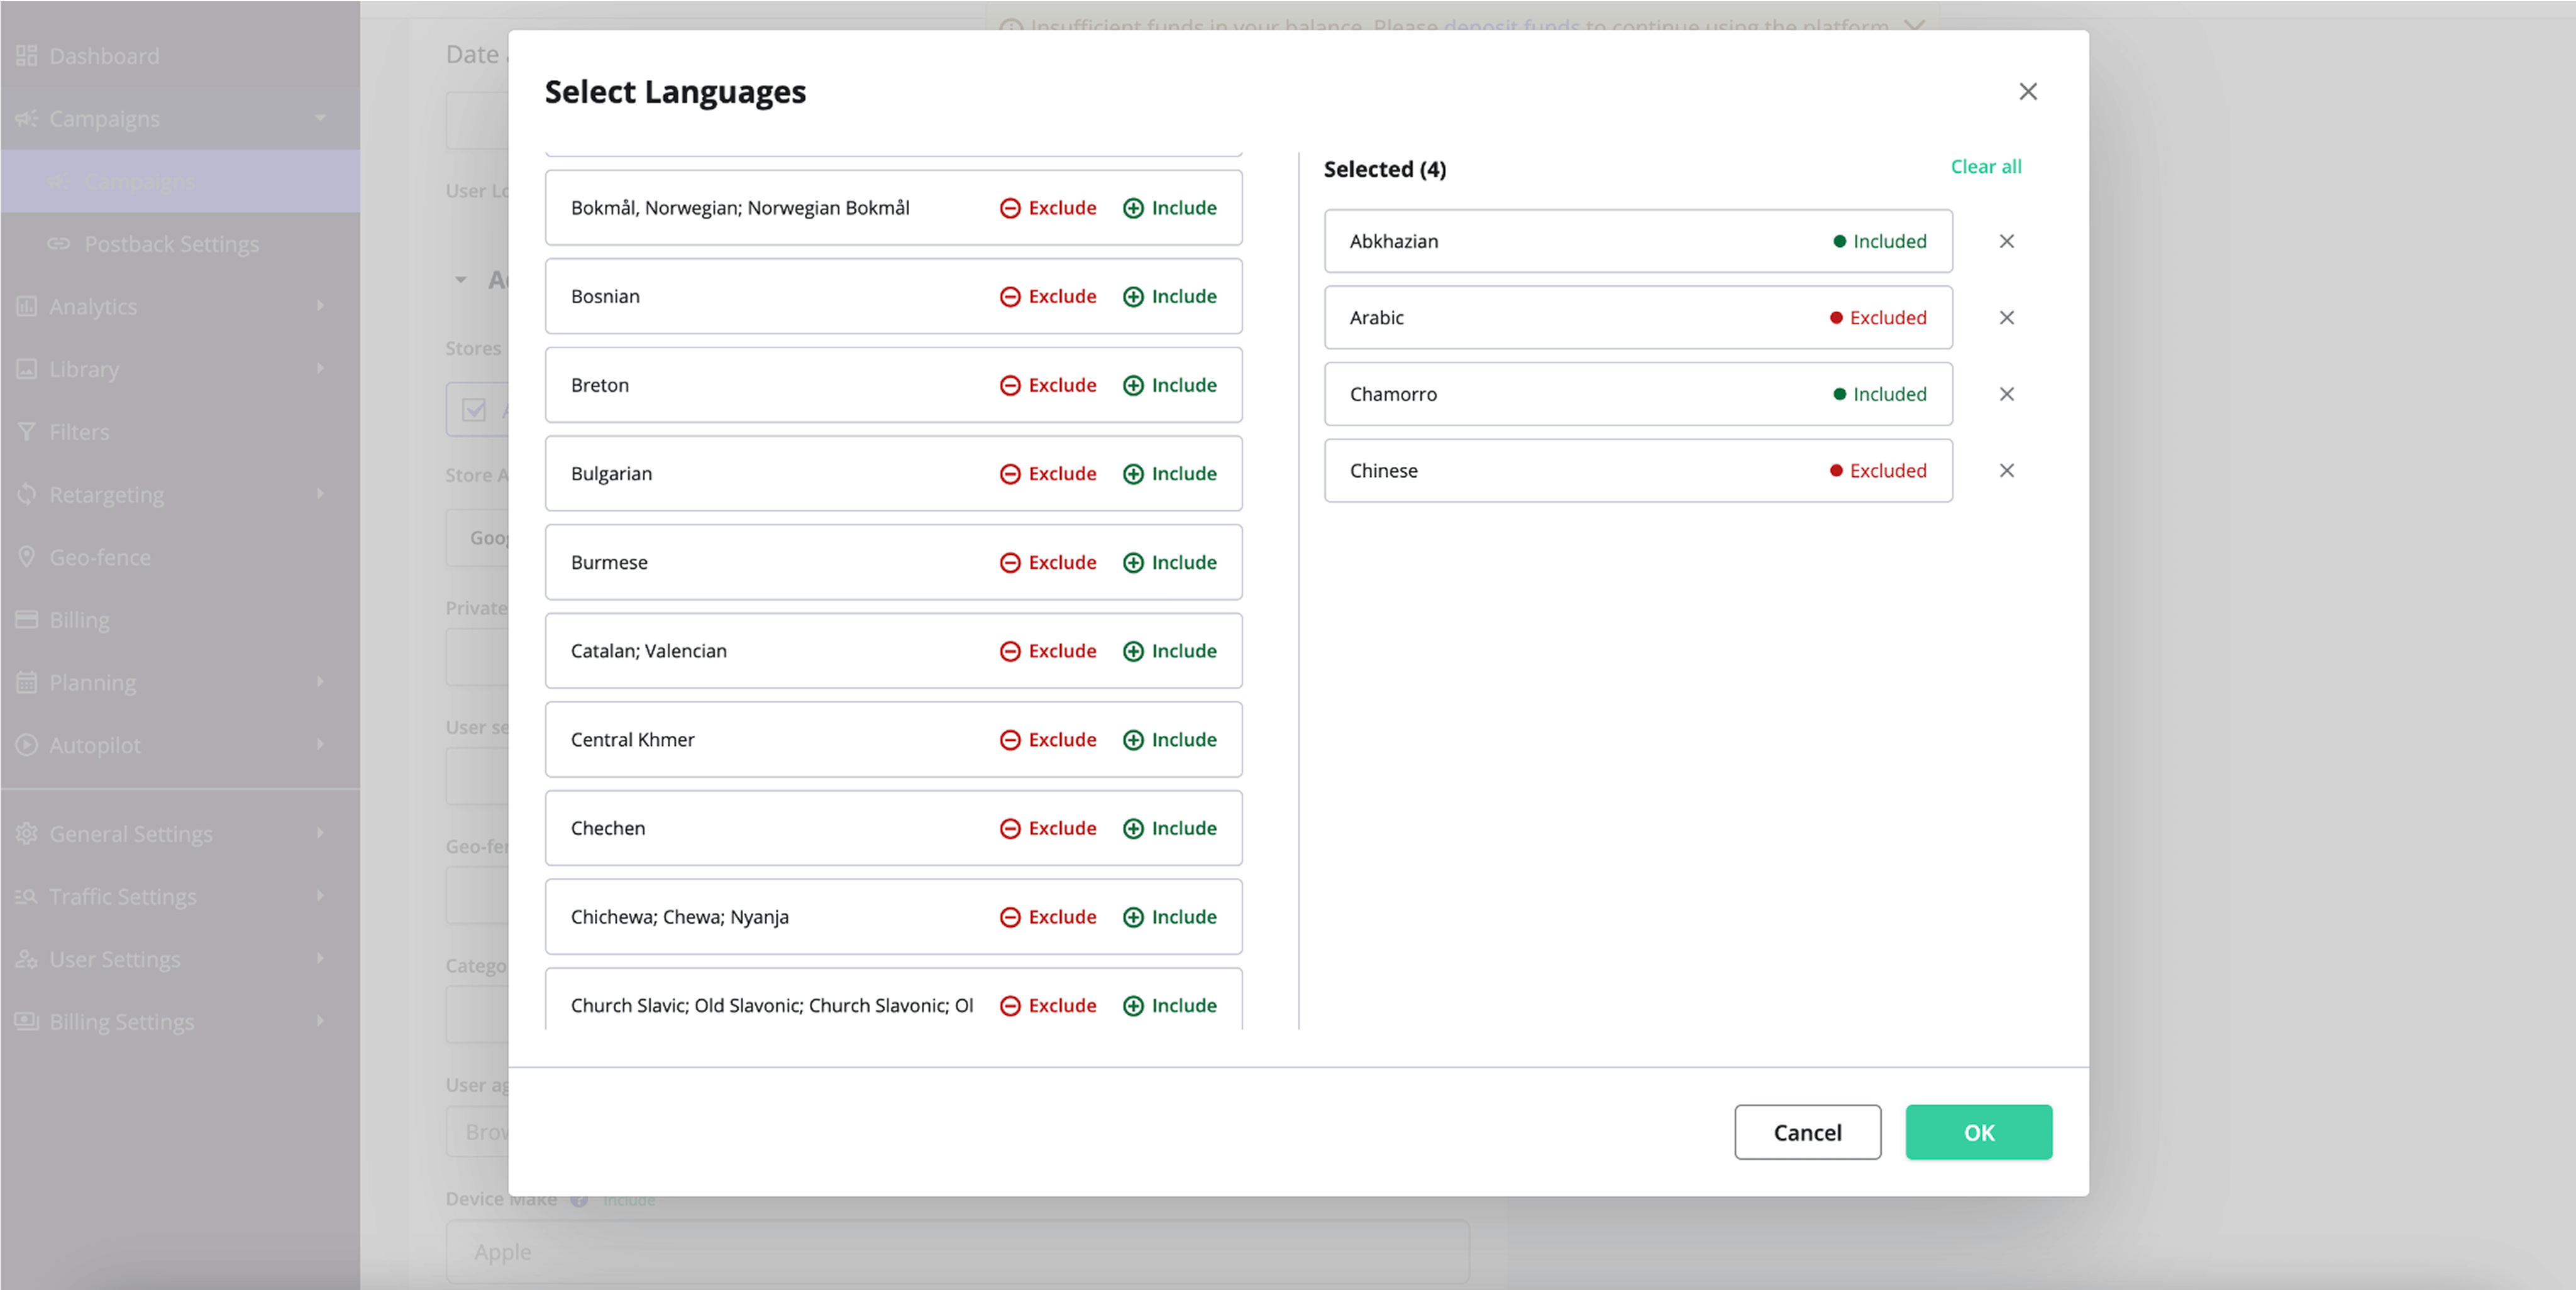
Task: Include Bulgarian language
Action: (1170, 474)
